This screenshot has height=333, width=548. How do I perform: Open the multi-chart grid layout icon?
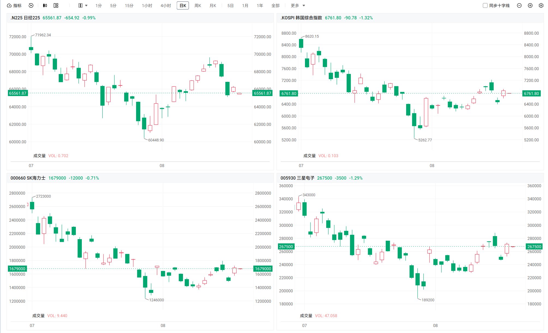click(x=56, y=5)
